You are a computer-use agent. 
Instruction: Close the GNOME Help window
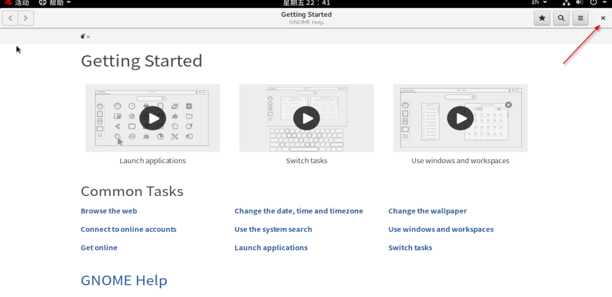(603, 18)
